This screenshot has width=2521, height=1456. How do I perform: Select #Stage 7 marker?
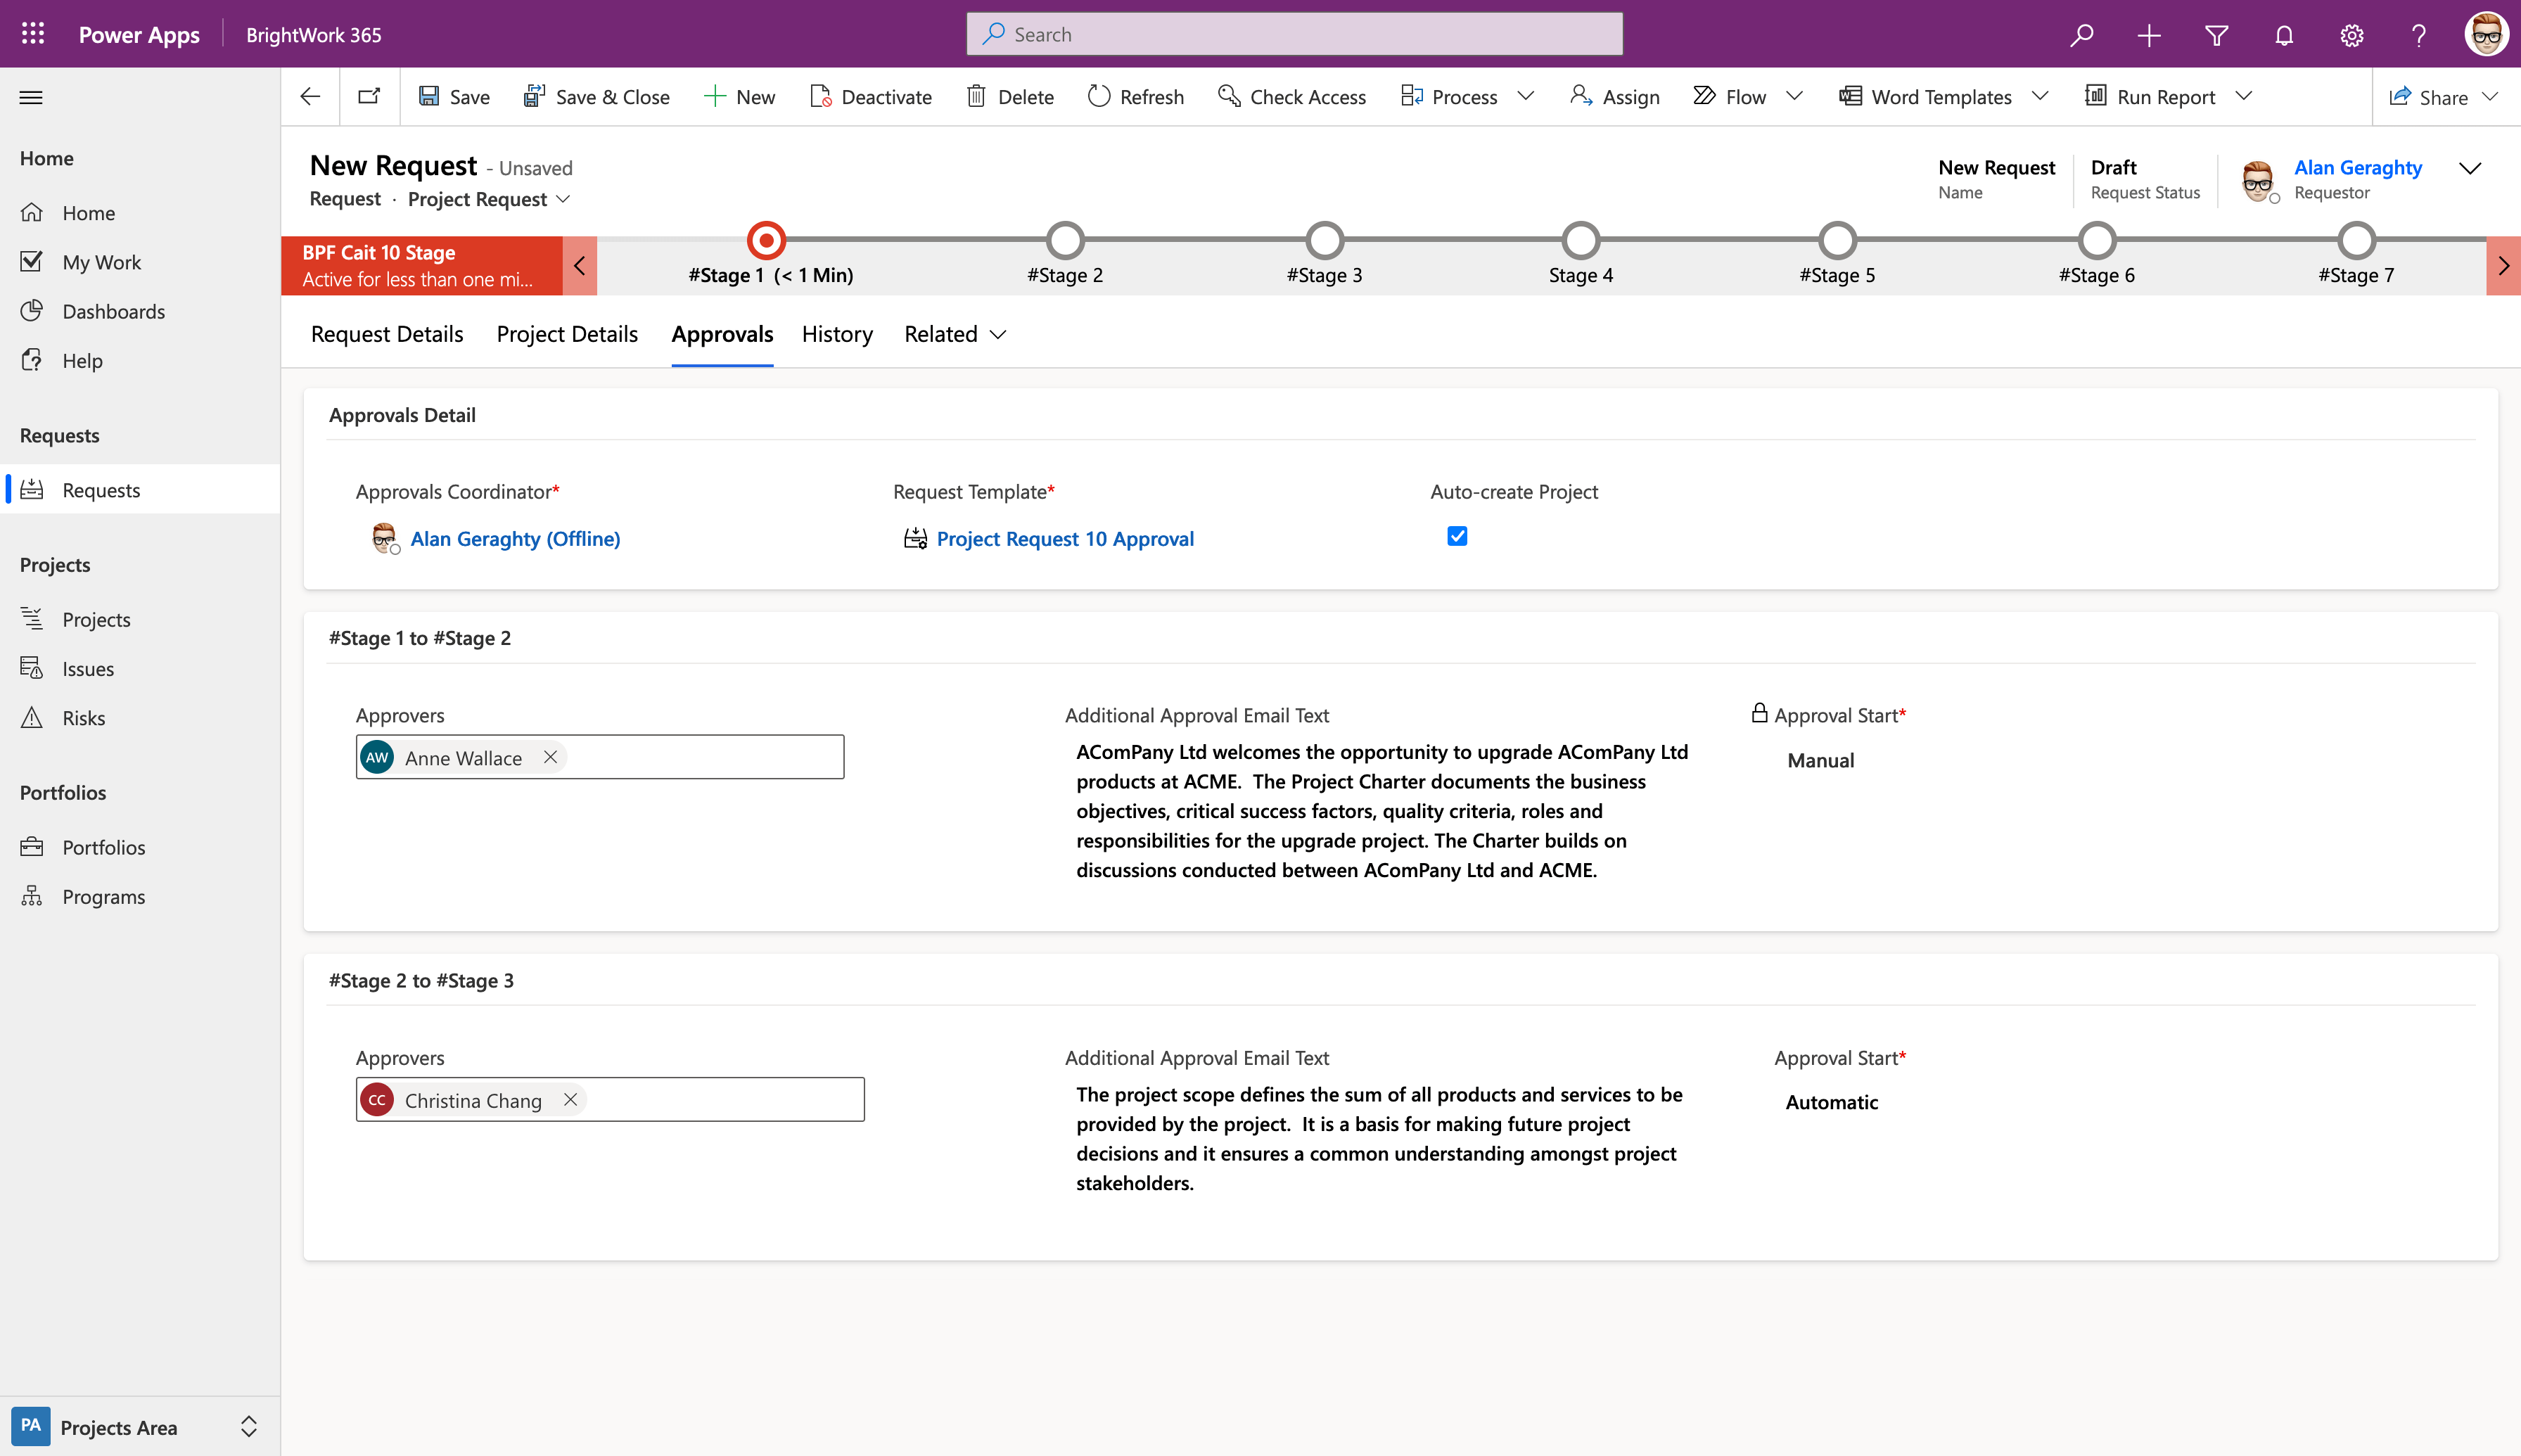2357,240
